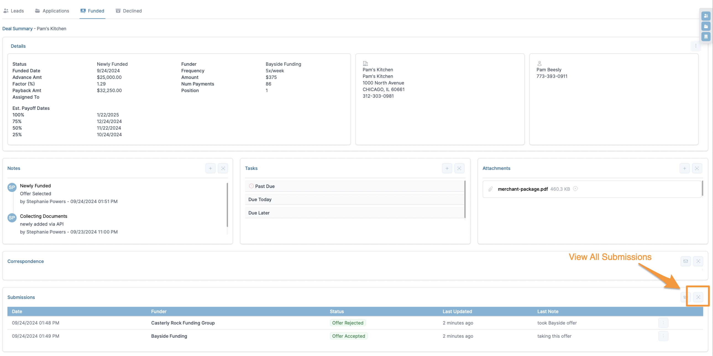This screenshot has height=356, width=713.
Task: Click the Correspondence email envelope icon
Action: (686, 261)
